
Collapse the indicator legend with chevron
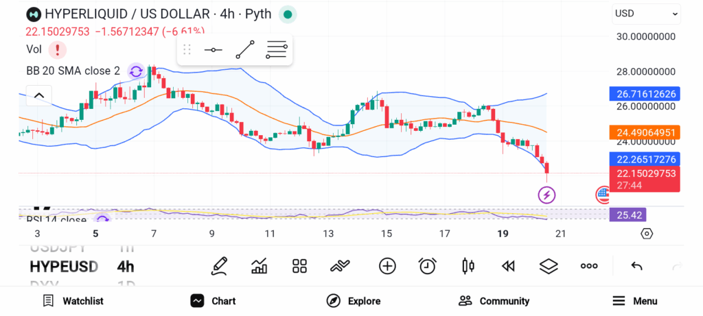click(38, 95)
